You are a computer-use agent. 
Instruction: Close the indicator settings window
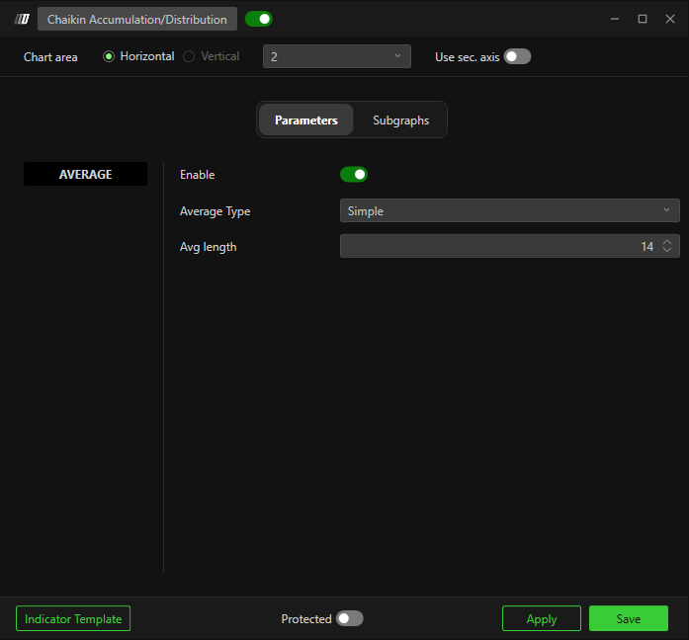(x=668, y=19)
